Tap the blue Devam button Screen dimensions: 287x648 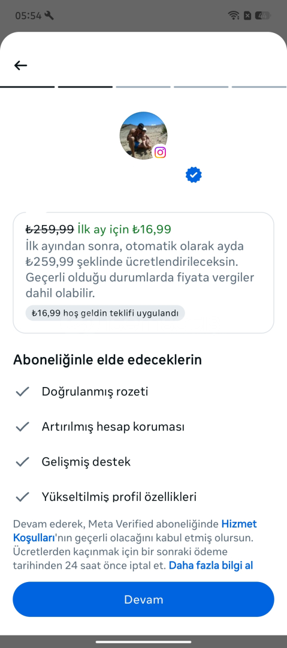[143, 599]
